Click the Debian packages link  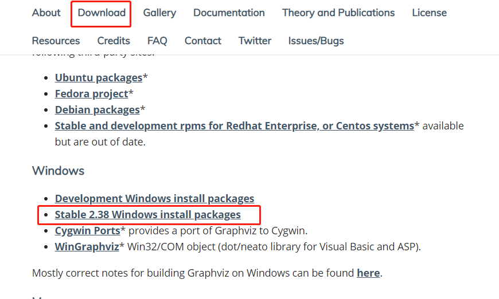(98, 109)
